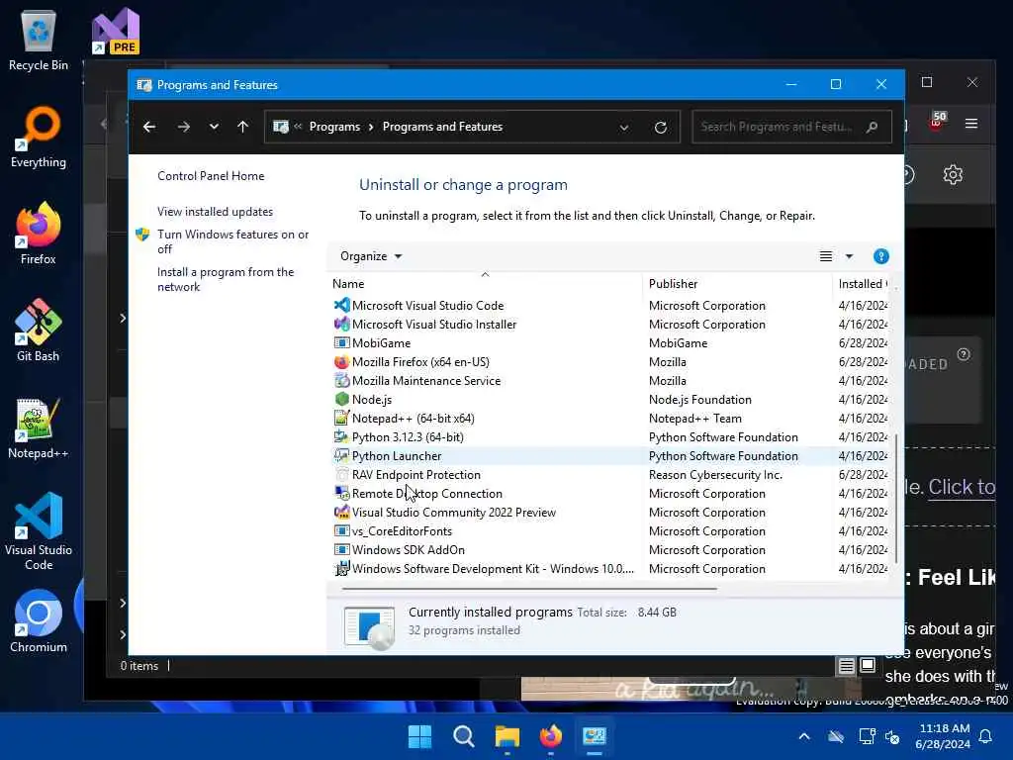This screenshot has height=760, width=1013.
Task: Open hamburger menu in background Firefox window
Action: coord(971,124)
